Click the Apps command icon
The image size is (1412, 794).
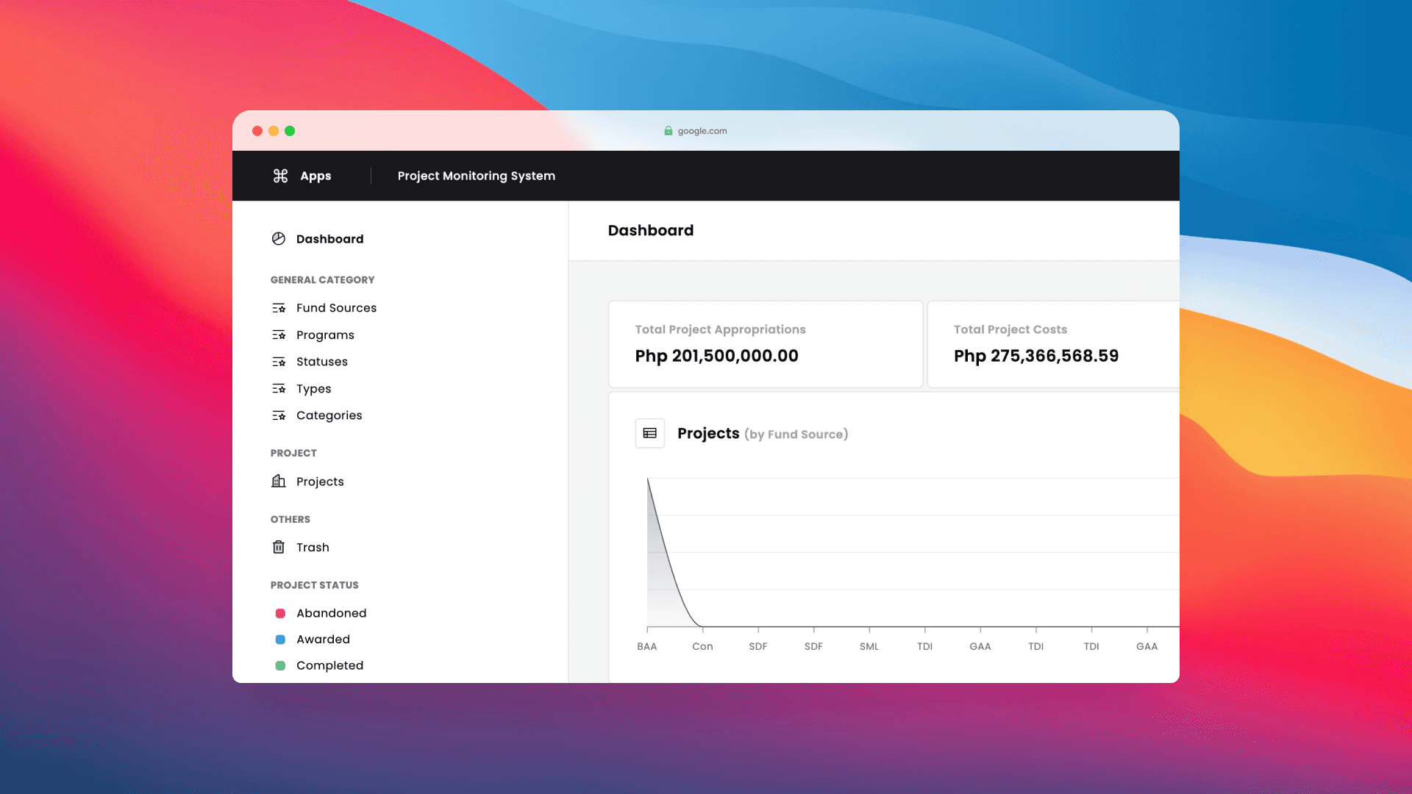[x=280, y=176]
